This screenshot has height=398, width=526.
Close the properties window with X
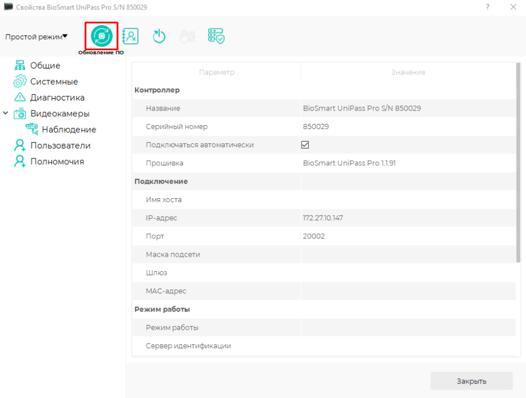(x=513, y=7)
